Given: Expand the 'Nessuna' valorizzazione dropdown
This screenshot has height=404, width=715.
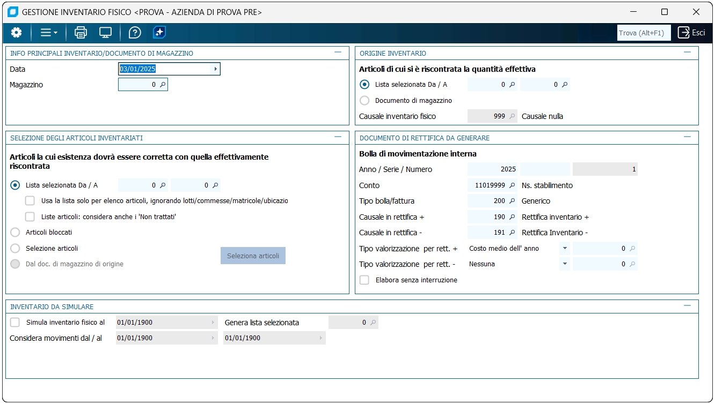Looking at the screenshot, I should point(564,264).
